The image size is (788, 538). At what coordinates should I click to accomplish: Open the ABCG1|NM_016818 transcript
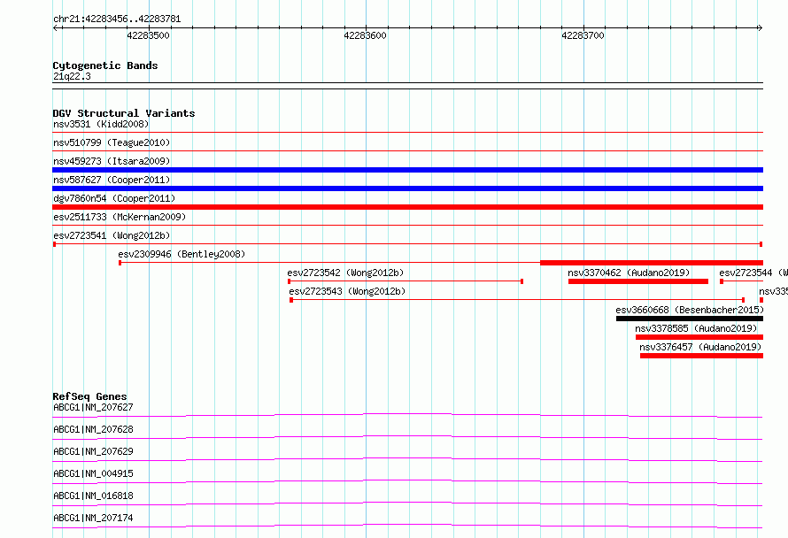(93, 496)
